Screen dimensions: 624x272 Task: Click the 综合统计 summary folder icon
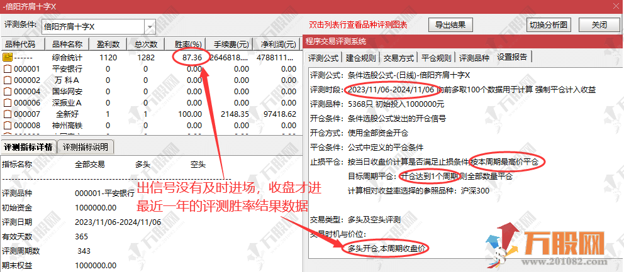click(8, 57)
